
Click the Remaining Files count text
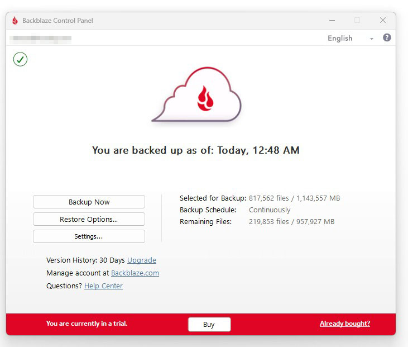[291, 222]
